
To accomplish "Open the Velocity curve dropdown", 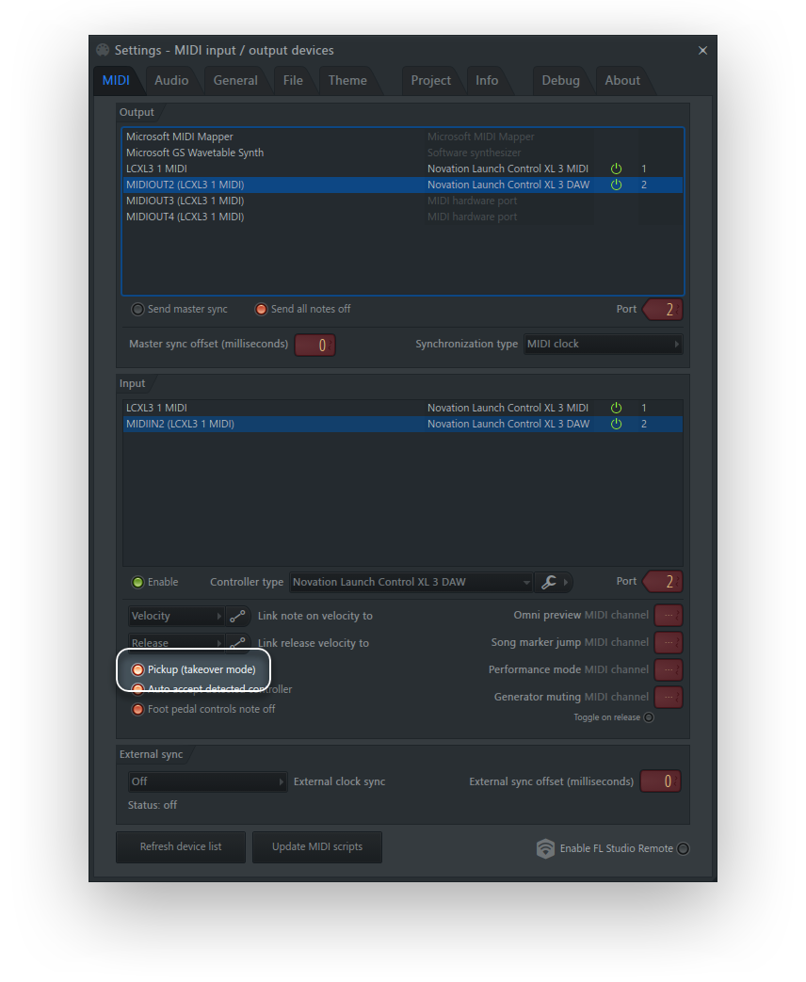I will coord(176,617).
